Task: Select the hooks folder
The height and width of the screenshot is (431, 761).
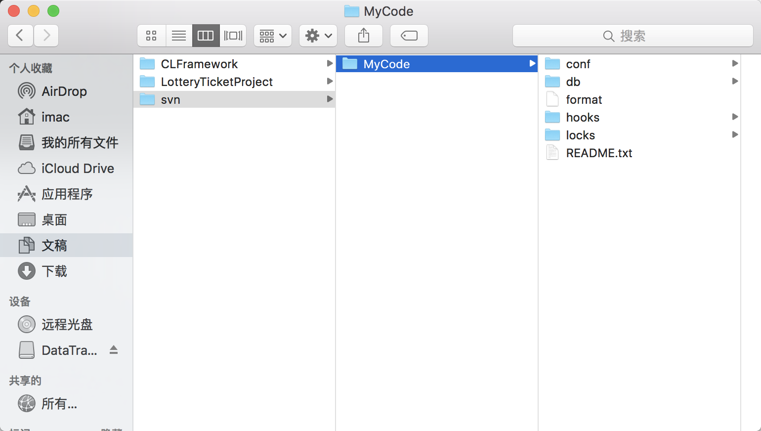Action: click(639, 117)
